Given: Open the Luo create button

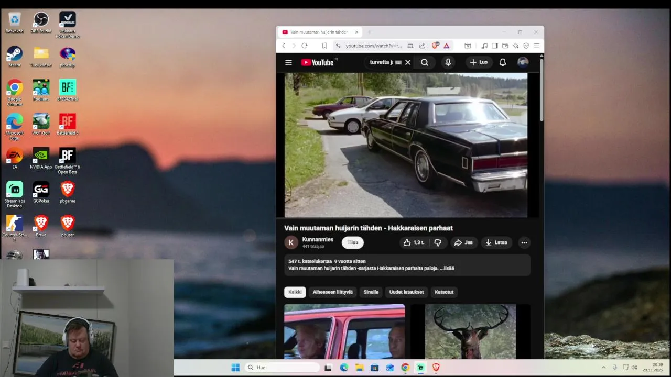Looking at the screenshot, I should coord(479,62).
